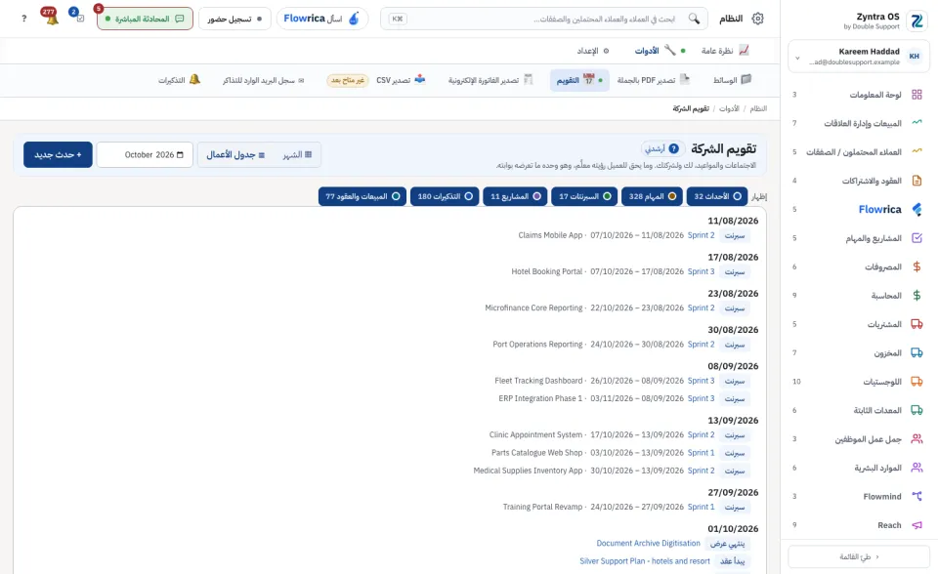Switch calendar to جدول الأعمال agenda view
The image size is (938, 574).
(x=235, y=155)
